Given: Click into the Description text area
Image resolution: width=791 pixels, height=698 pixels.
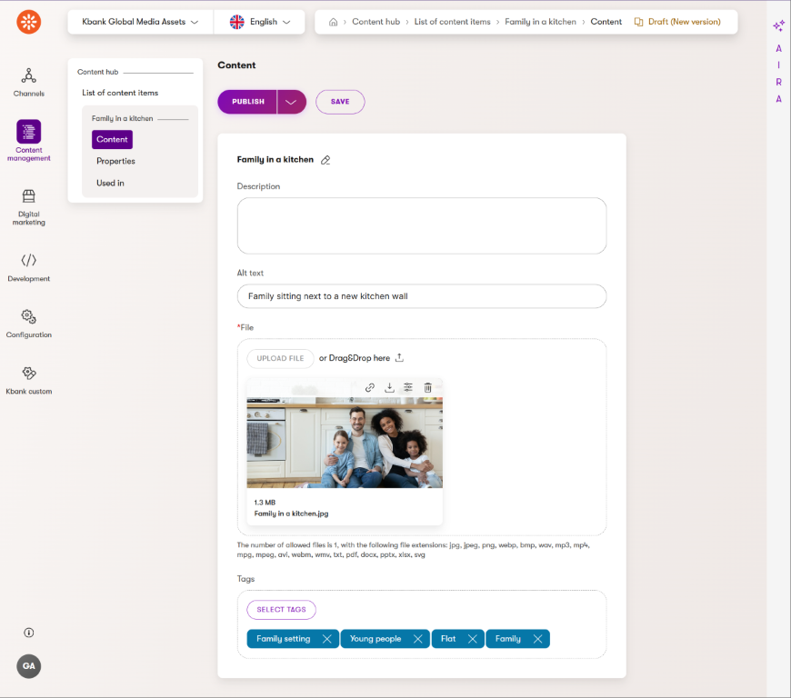Looking at the screenshot, I should point(421,225).
